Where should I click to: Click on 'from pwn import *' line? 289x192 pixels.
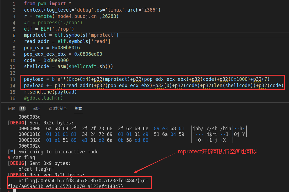coord(48,4)
